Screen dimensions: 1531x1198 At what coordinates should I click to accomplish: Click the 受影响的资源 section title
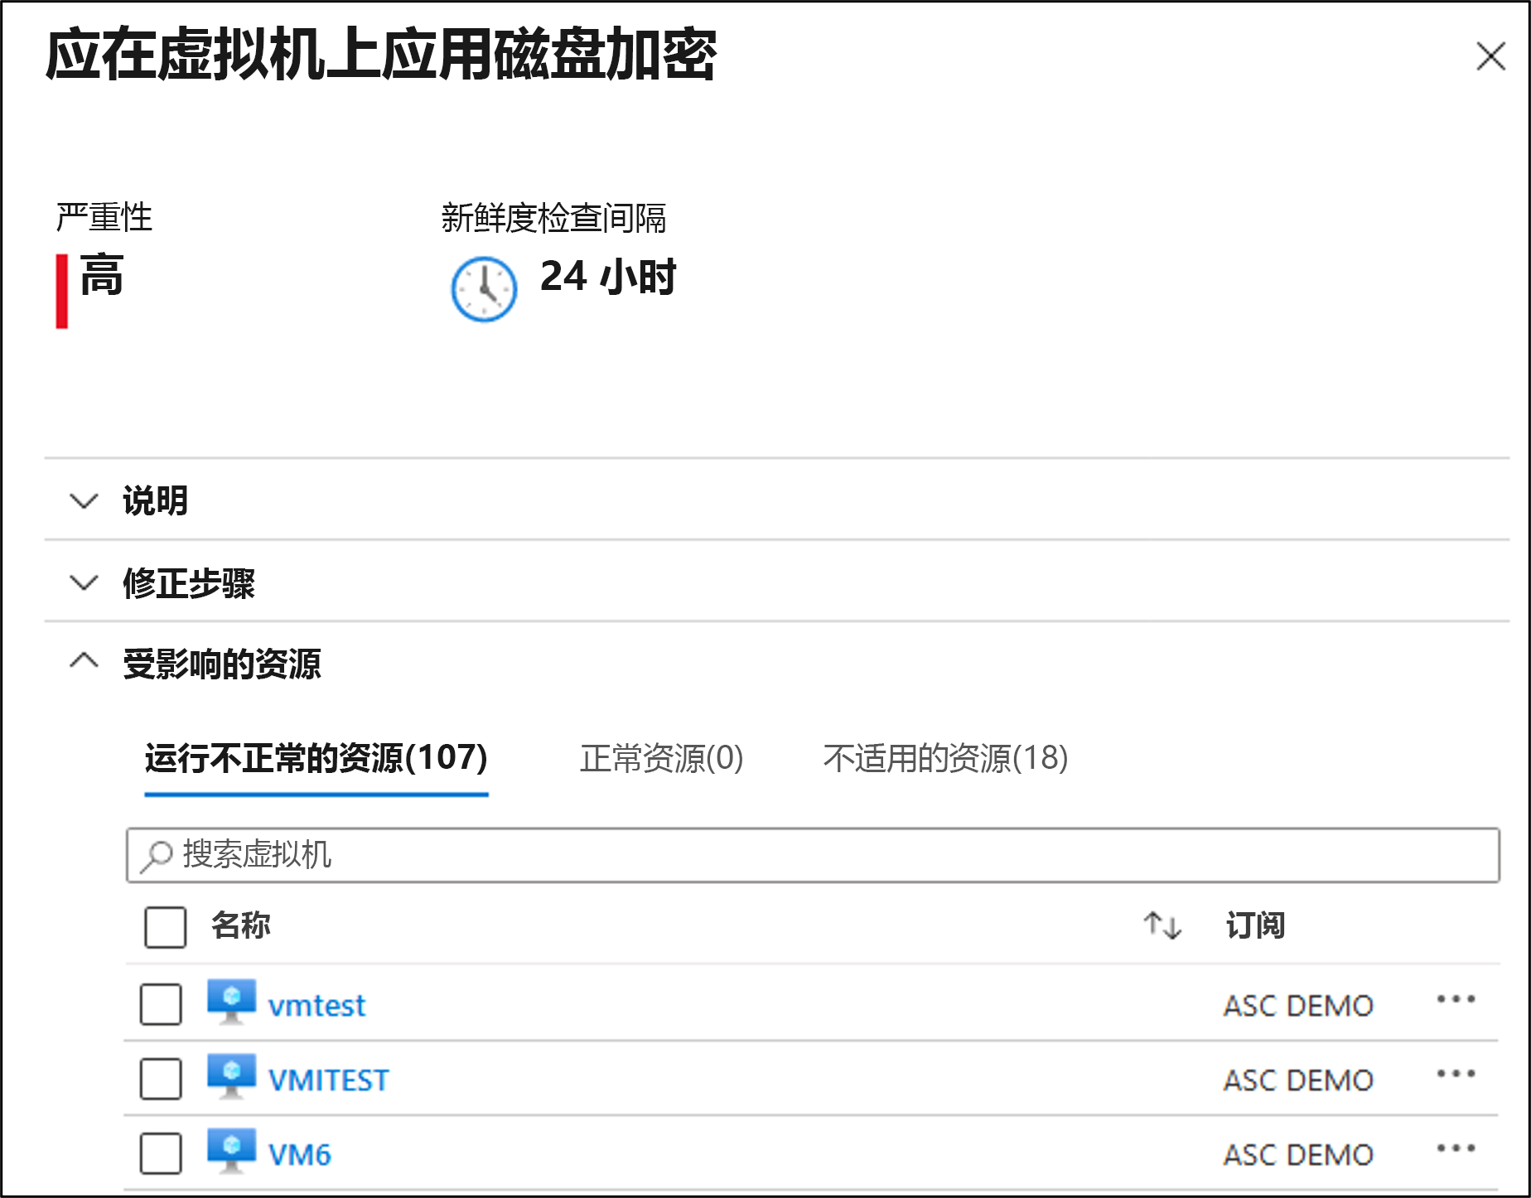coord(222,664)
